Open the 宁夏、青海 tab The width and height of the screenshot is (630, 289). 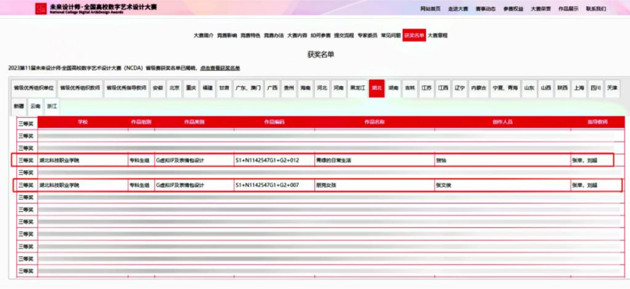click(506, 88)
